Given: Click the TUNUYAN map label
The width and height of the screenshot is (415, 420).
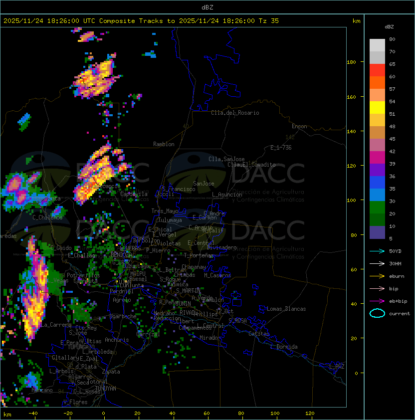Looking at the screenshot, I should [106, 389].
